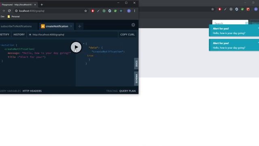Click "data" key in response JSON

(93, 48)
